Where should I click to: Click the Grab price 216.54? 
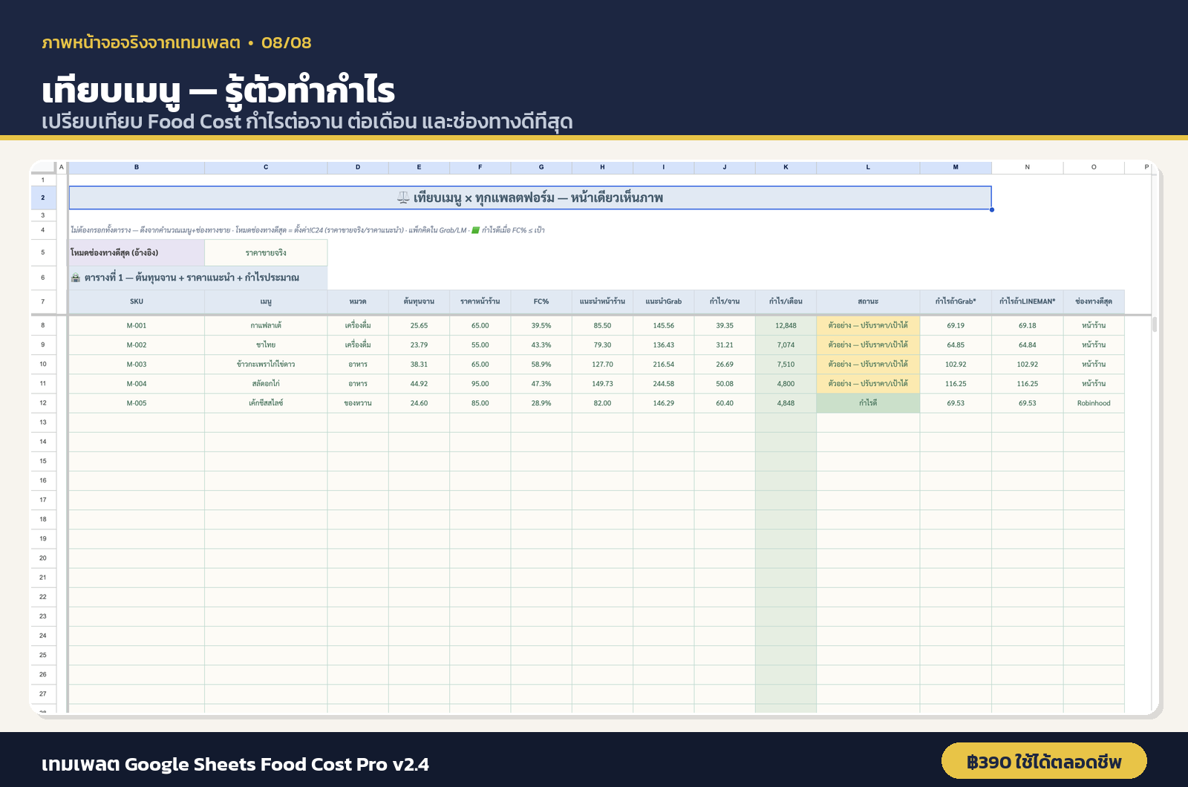(664, 365)
